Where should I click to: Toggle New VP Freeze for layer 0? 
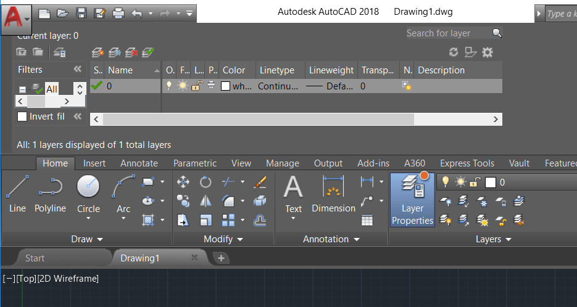[407, 86]
